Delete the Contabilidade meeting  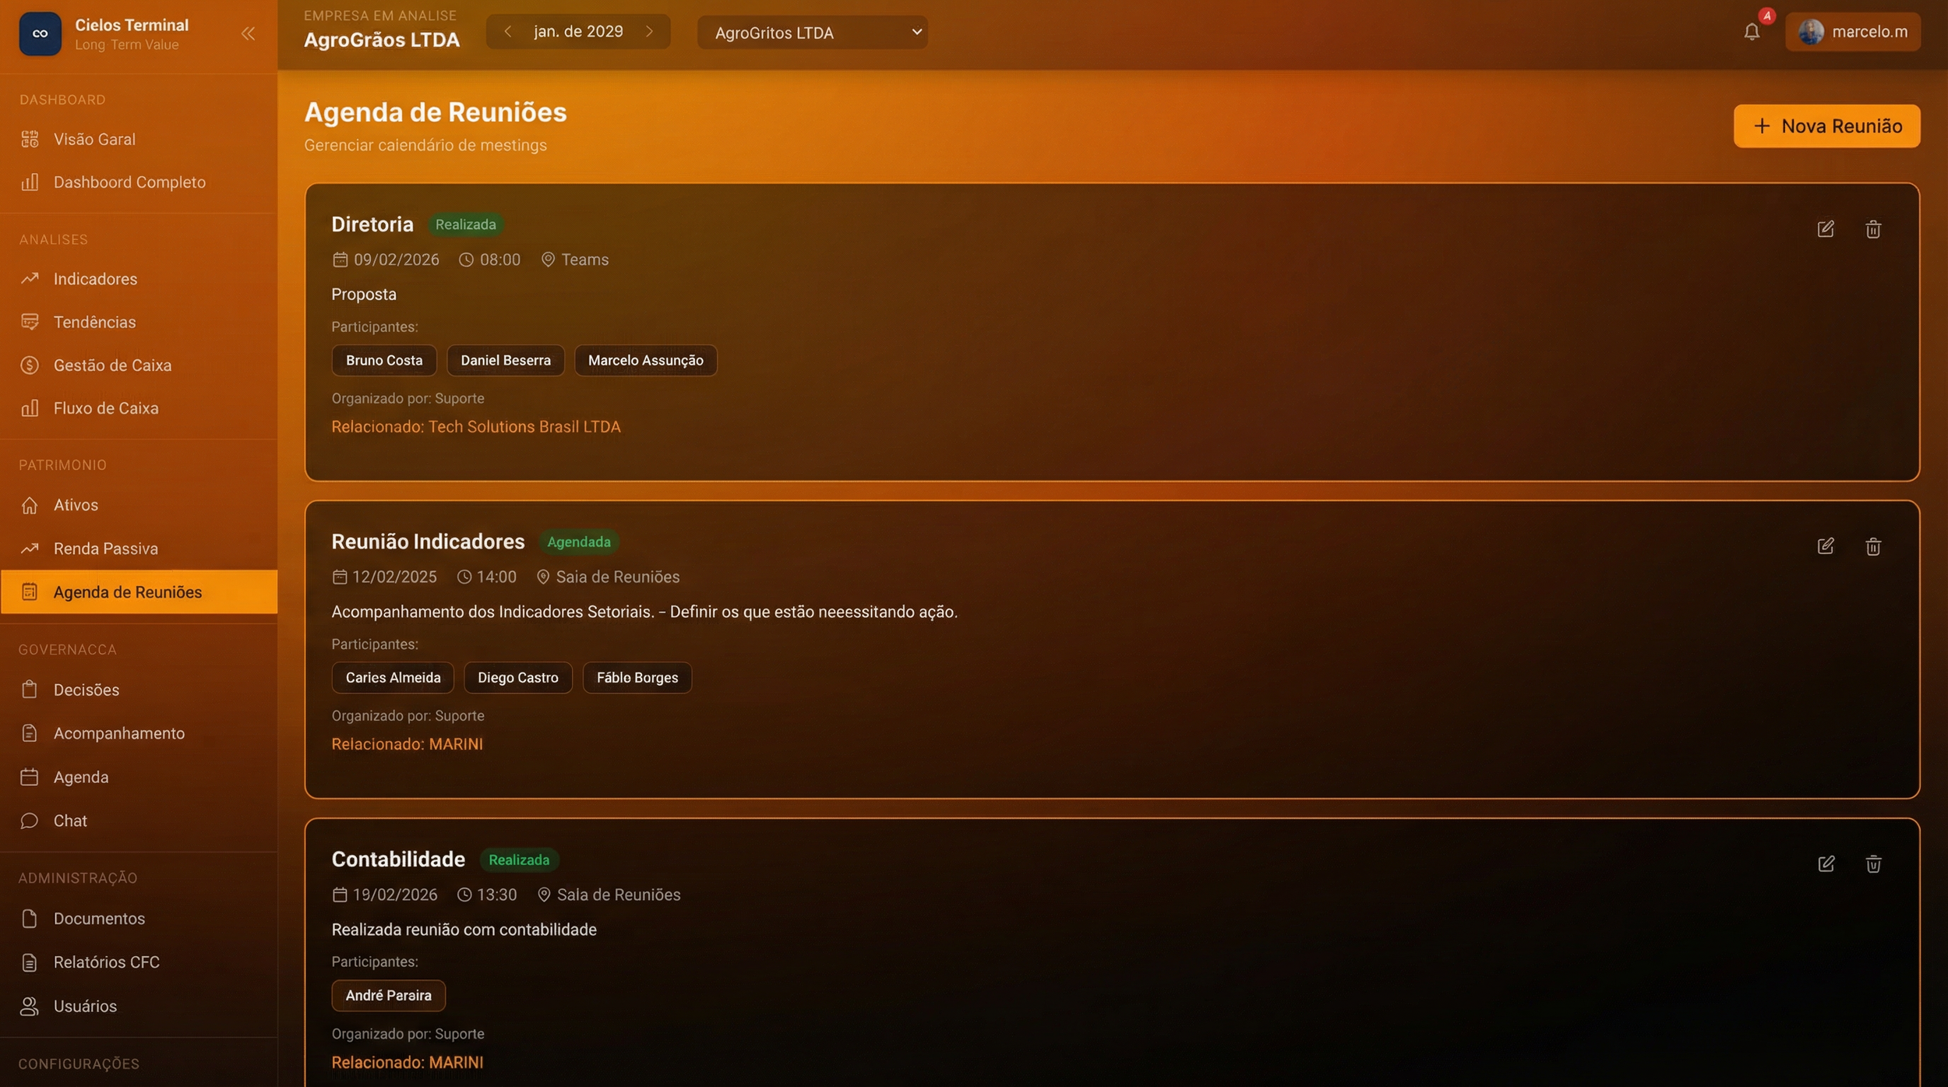(1872, 863)
